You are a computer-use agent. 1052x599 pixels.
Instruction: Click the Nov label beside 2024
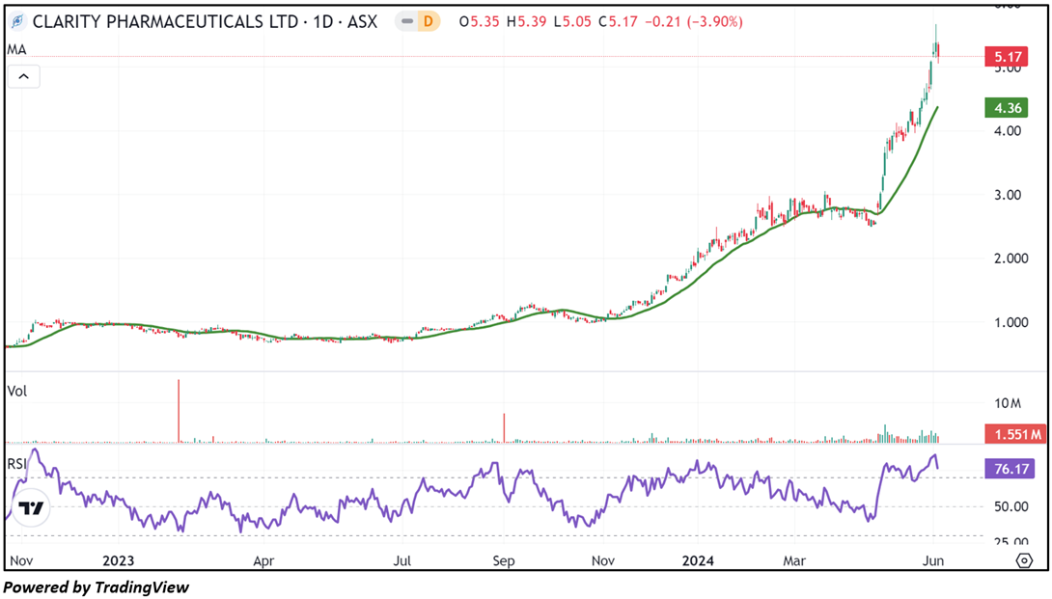pyautogui.click(x=602, y=560)
